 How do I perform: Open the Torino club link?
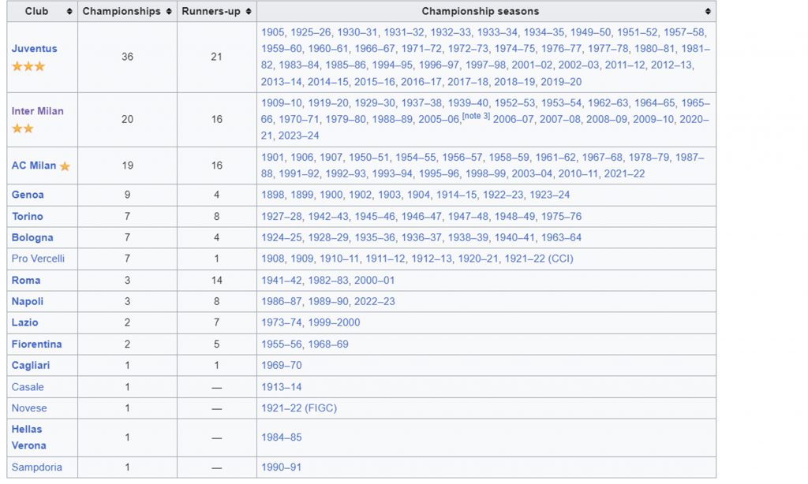28,216
